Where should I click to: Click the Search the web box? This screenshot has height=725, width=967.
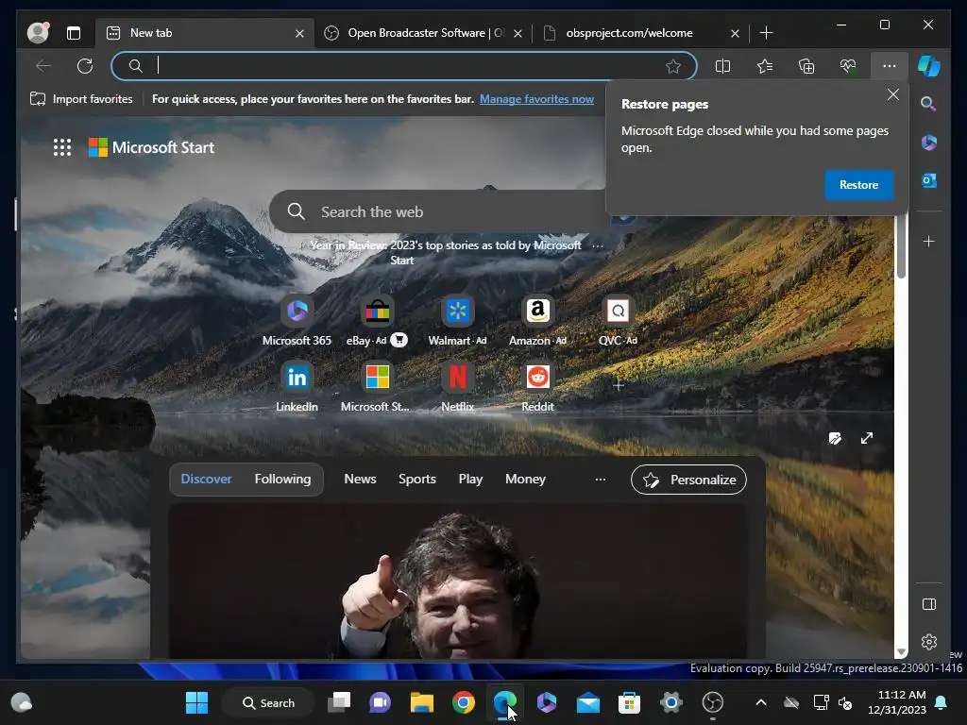pos(438,211)
